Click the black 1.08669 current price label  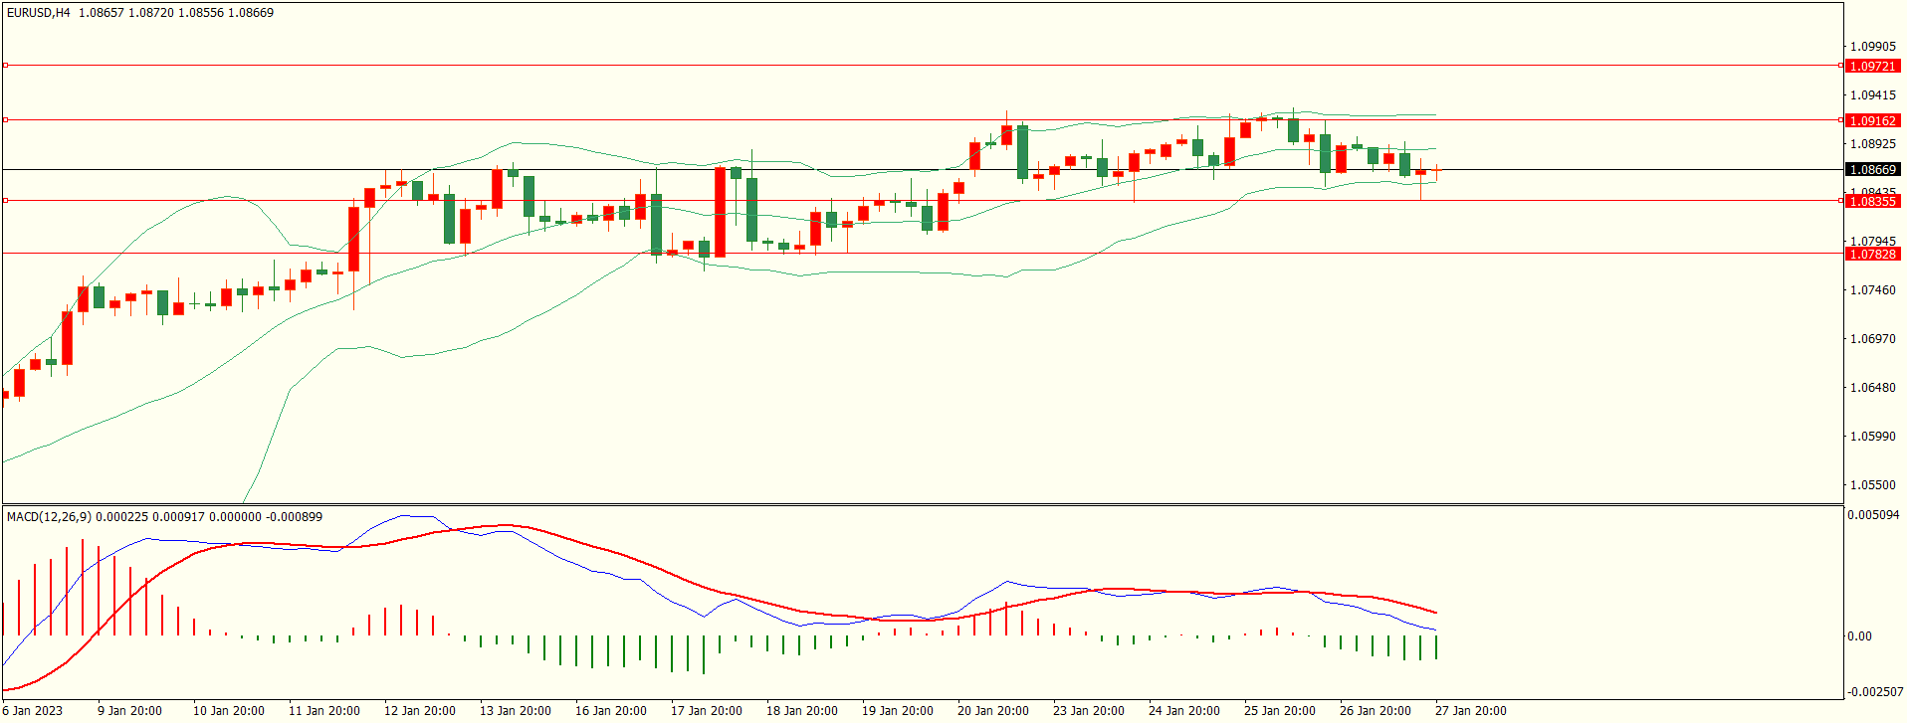(x=1872, y=170)
